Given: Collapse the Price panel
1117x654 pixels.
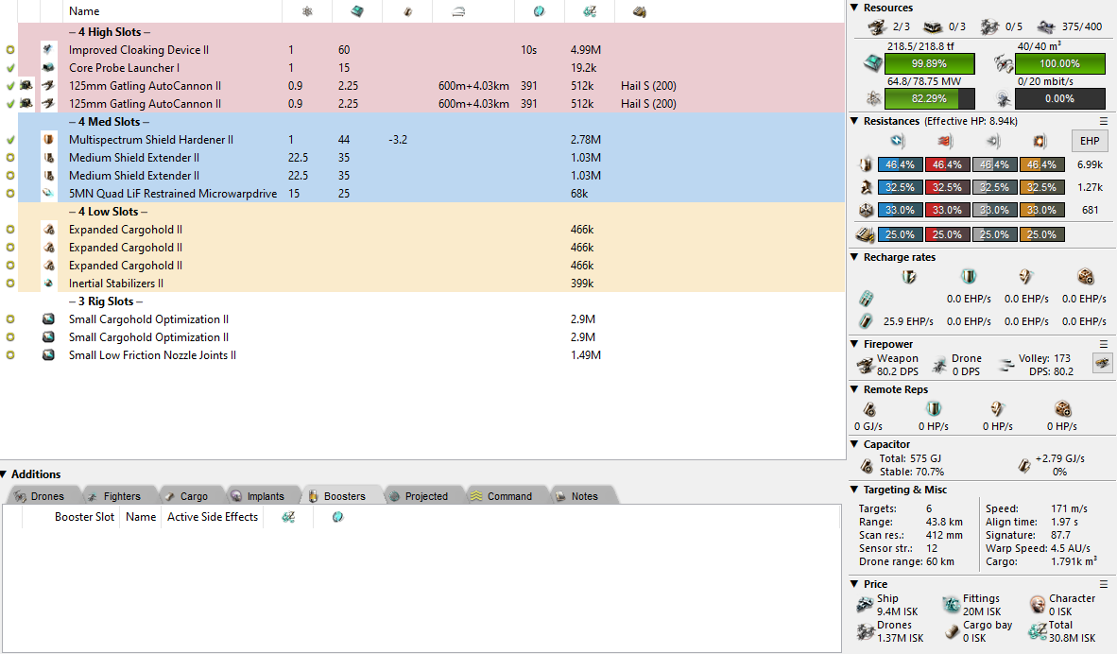Looking at the screenshot, I should [x=855, y=584].
